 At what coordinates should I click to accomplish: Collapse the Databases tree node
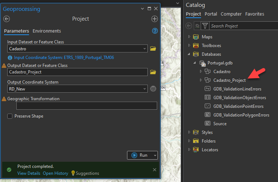pos(189,54)
